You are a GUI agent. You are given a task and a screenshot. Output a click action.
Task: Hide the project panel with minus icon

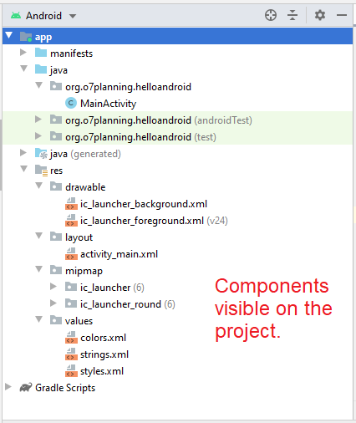click(x=342, y=15)
